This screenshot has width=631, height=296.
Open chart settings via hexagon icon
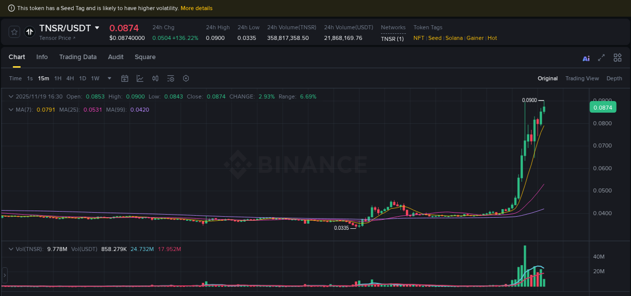pyautogui.click(x=185, y=78)
